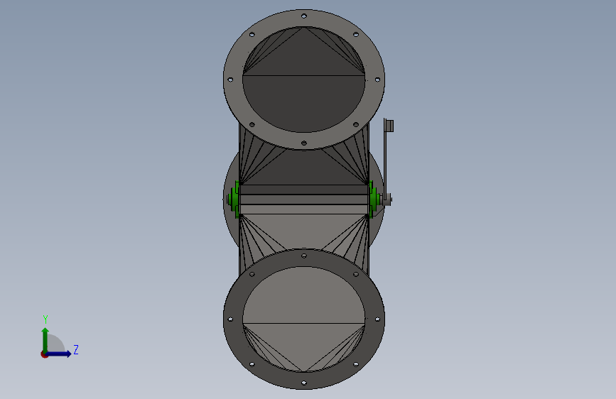Click the bottommost bolt hole of the lower flange
The height and width of the screenshot is (399, 616).
tap(303, 383)
